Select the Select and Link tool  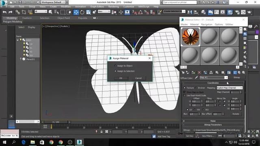coord(18,12)
